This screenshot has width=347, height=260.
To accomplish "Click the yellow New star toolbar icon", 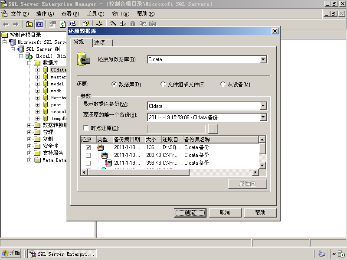I will click(99, 24).
